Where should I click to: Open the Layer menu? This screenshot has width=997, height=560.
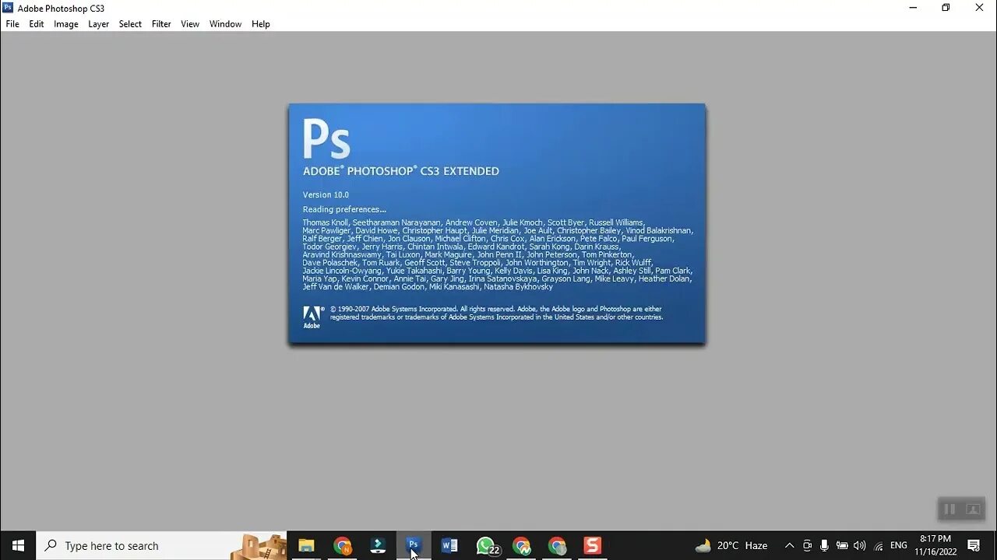[x=99, y=24]
